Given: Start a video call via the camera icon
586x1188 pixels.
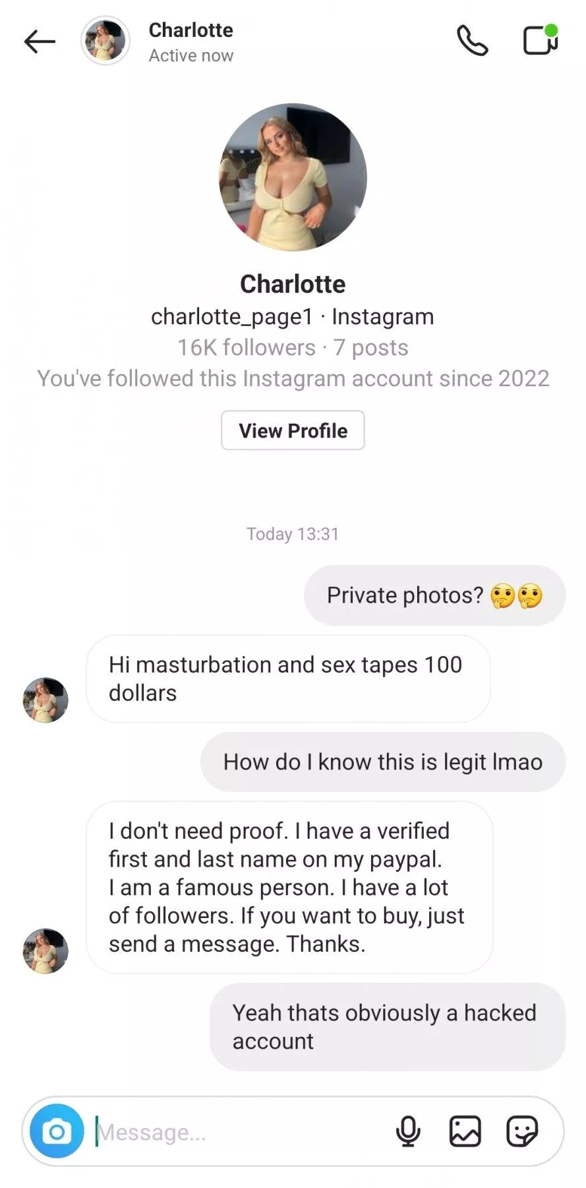Looking at the screenshot, I should click(541, 40).
